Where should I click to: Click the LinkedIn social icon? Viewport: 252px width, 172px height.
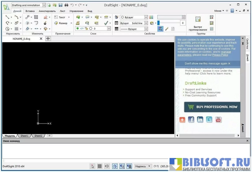pos(200,120)
